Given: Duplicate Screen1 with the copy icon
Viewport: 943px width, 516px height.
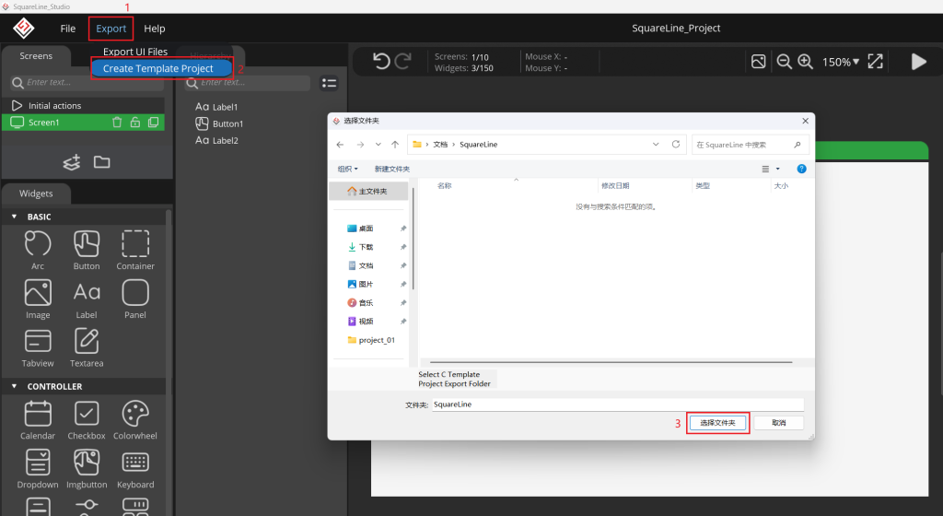Looking at the screenshot, I should (153, 123).
